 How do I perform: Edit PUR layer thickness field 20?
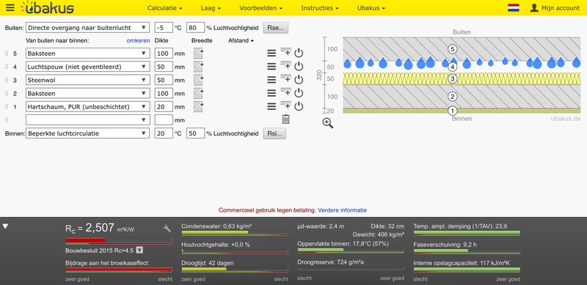(x=164, y=106)
